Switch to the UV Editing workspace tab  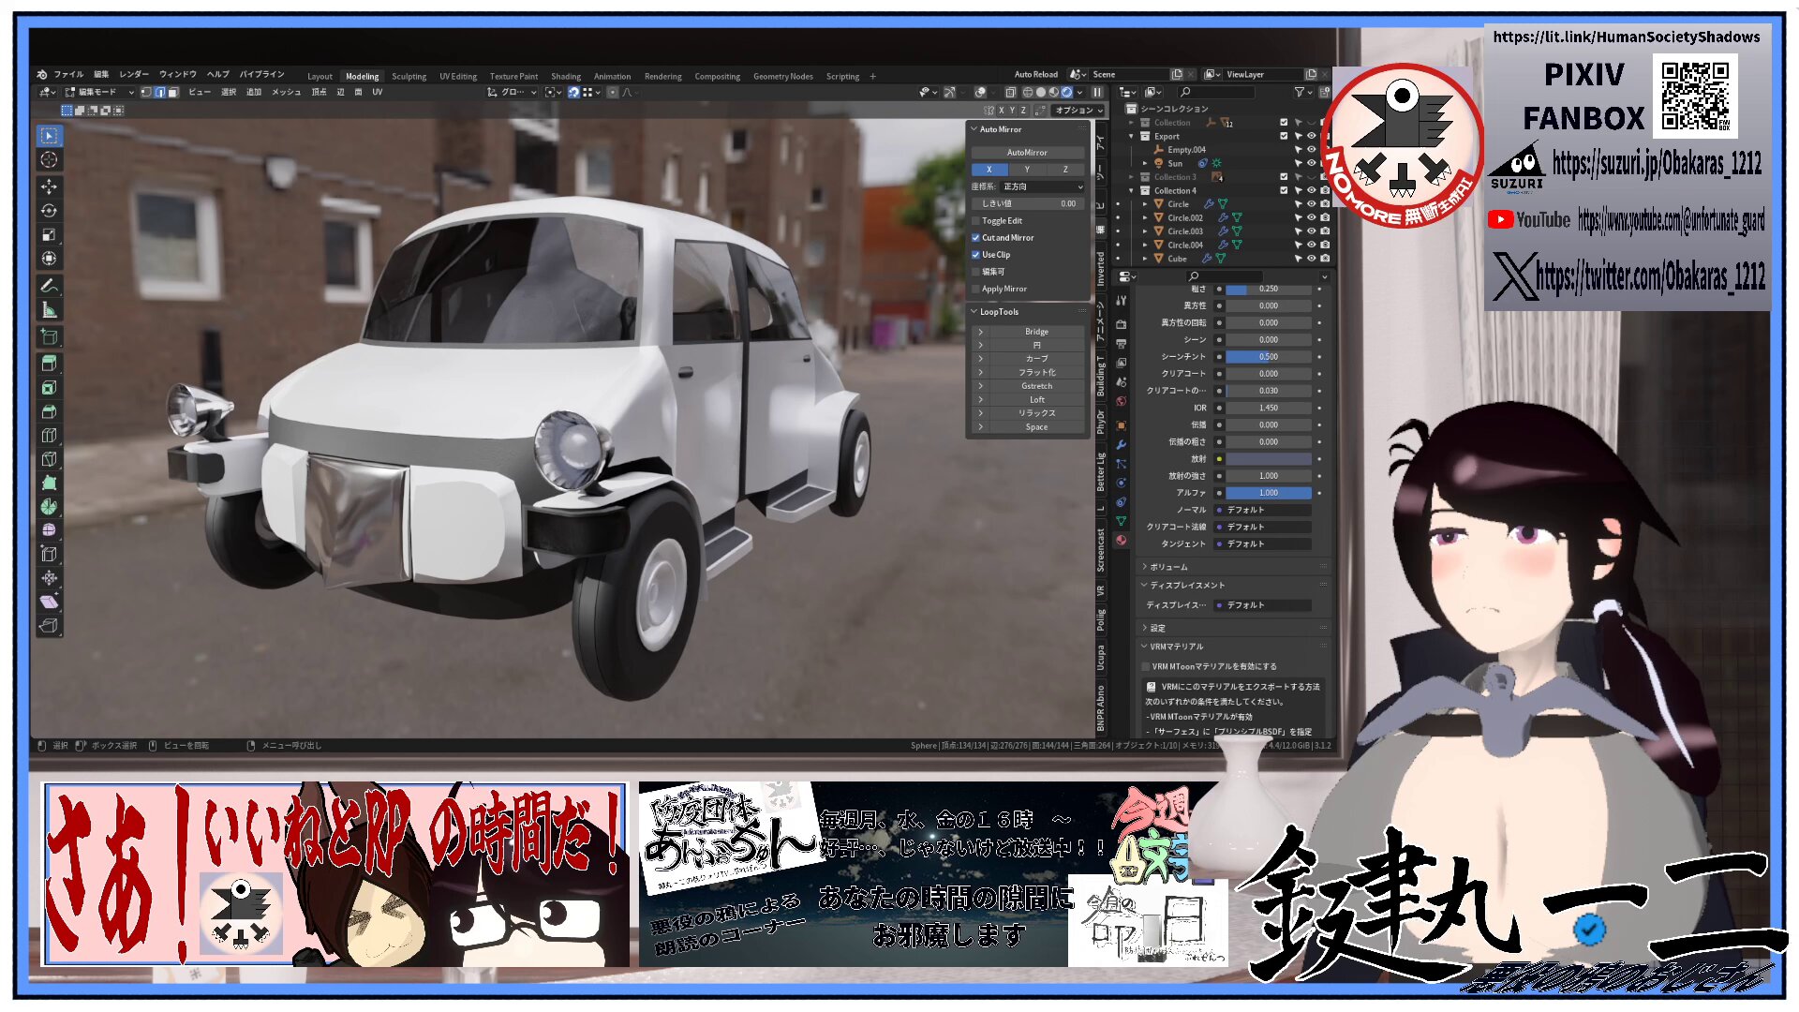458,77
